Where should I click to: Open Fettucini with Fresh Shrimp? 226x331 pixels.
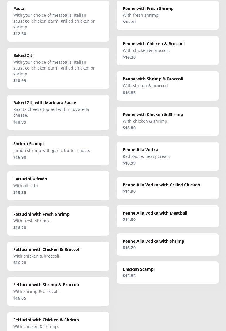point(58,221)
